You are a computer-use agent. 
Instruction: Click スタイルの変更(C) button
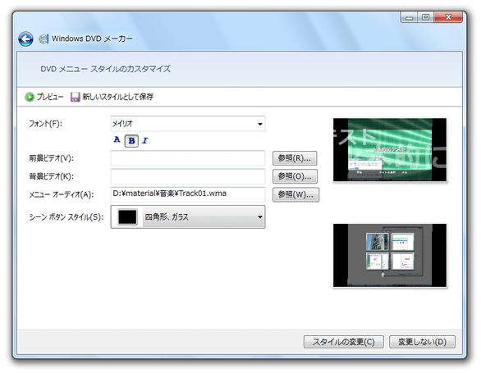click(344, 342)
